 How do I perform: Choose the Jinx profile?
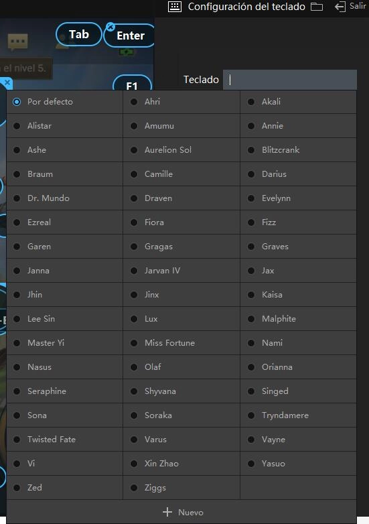[181, 294]
